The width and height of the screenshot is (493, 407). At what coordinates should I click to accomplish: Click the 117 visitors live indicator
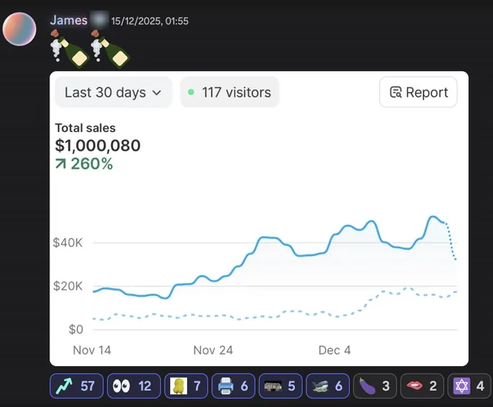(230, 92)
